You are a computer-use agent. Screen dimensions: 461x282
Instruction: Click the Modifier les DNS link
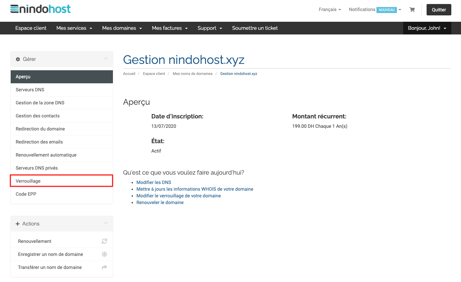pyautogui.click(x=154, y=182)
